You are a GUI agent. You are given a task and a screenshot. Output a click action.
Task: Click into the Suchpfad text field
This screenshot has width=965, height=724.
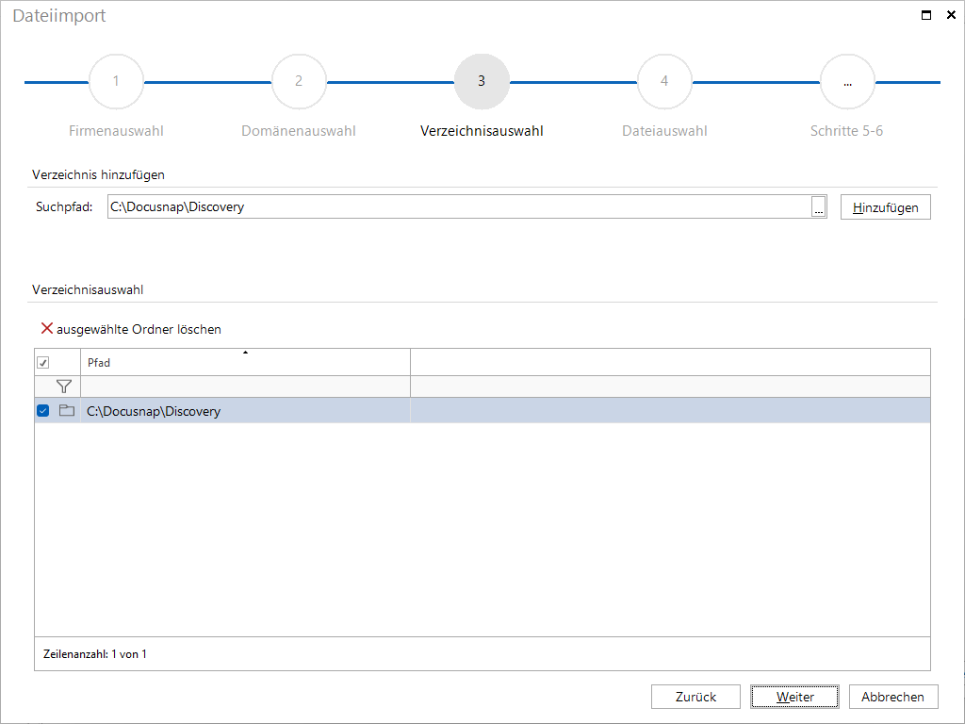[x=458, y=207]
